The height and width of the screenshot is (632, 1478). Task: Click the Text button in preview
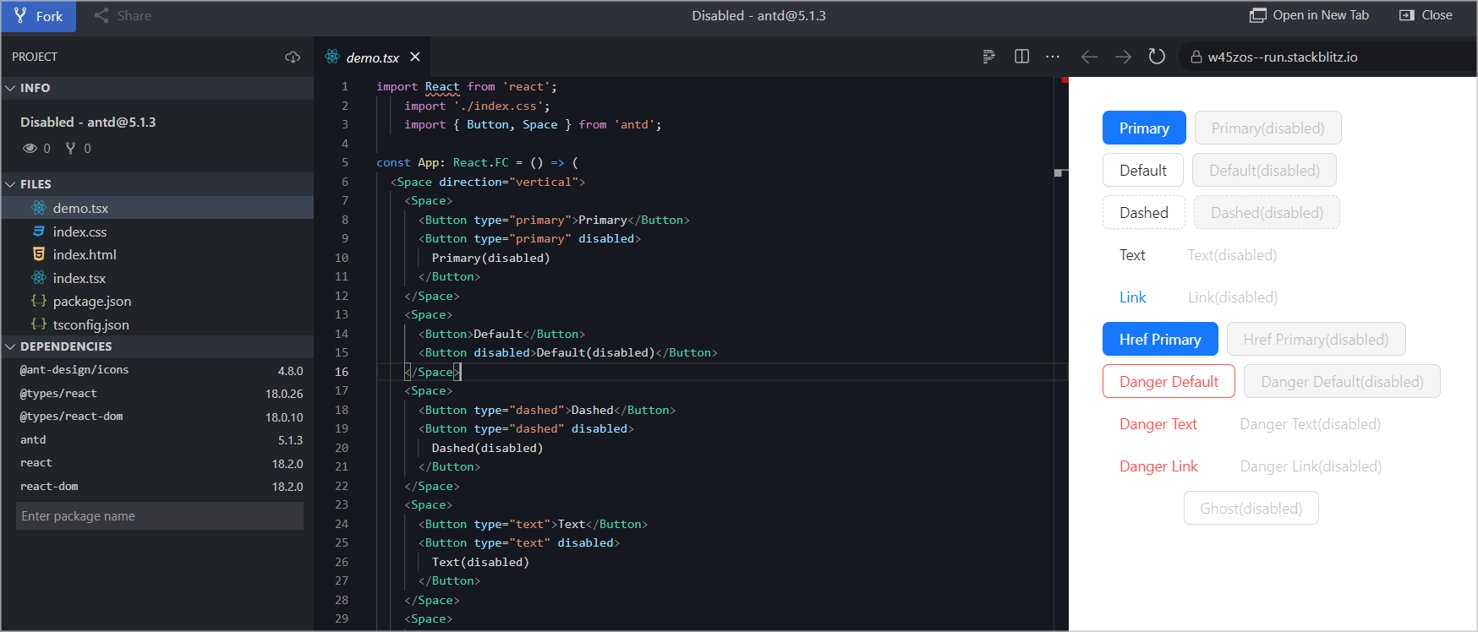tap(1132, 255)
